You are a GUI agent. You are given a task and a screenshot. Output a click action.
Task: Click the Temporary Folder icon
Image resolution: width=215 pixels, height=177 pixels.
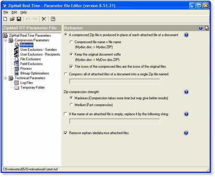click(x=17, y=88)
